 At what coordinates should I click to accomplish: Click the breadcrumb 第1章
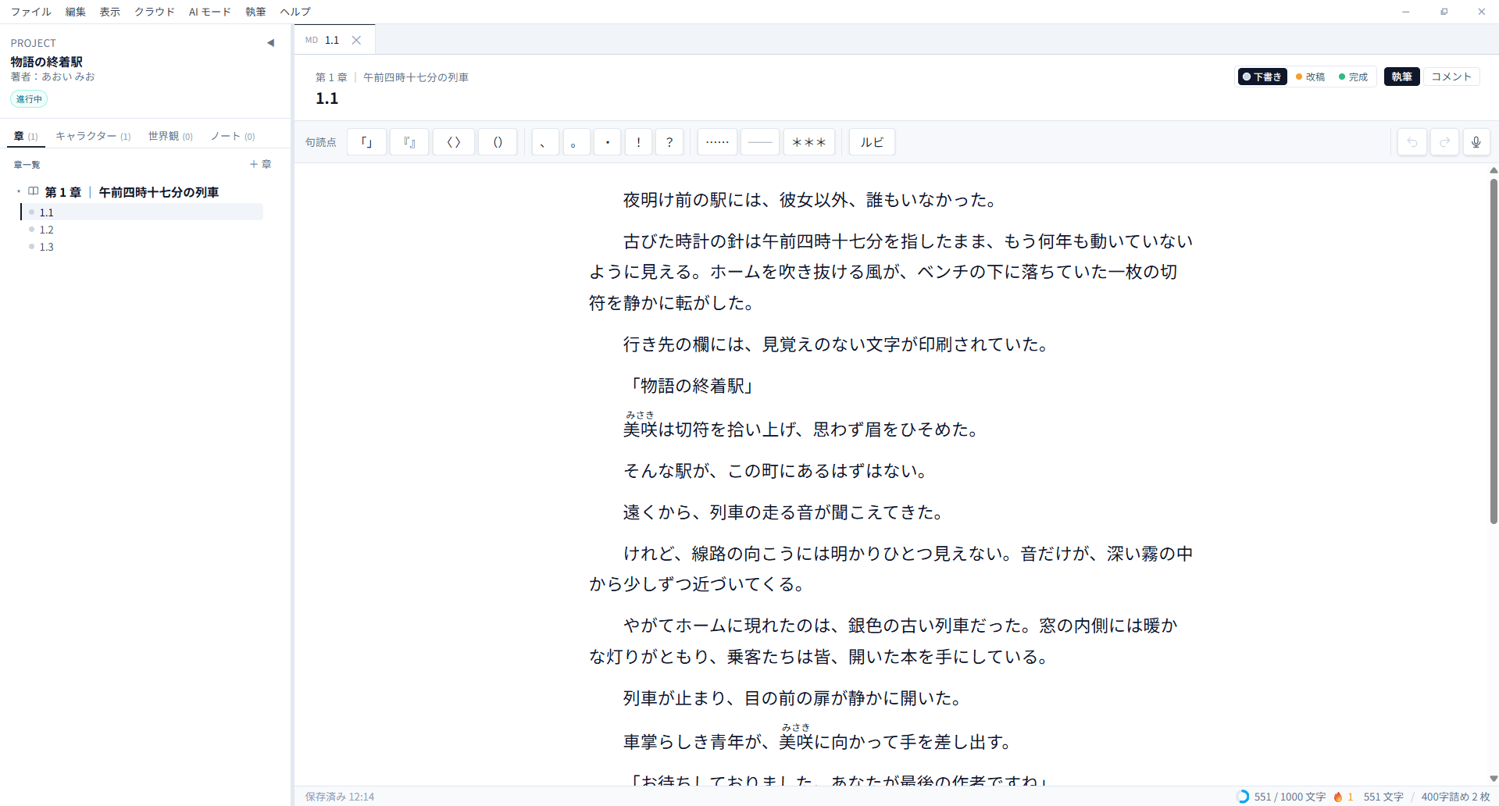[x=331, y=77]
